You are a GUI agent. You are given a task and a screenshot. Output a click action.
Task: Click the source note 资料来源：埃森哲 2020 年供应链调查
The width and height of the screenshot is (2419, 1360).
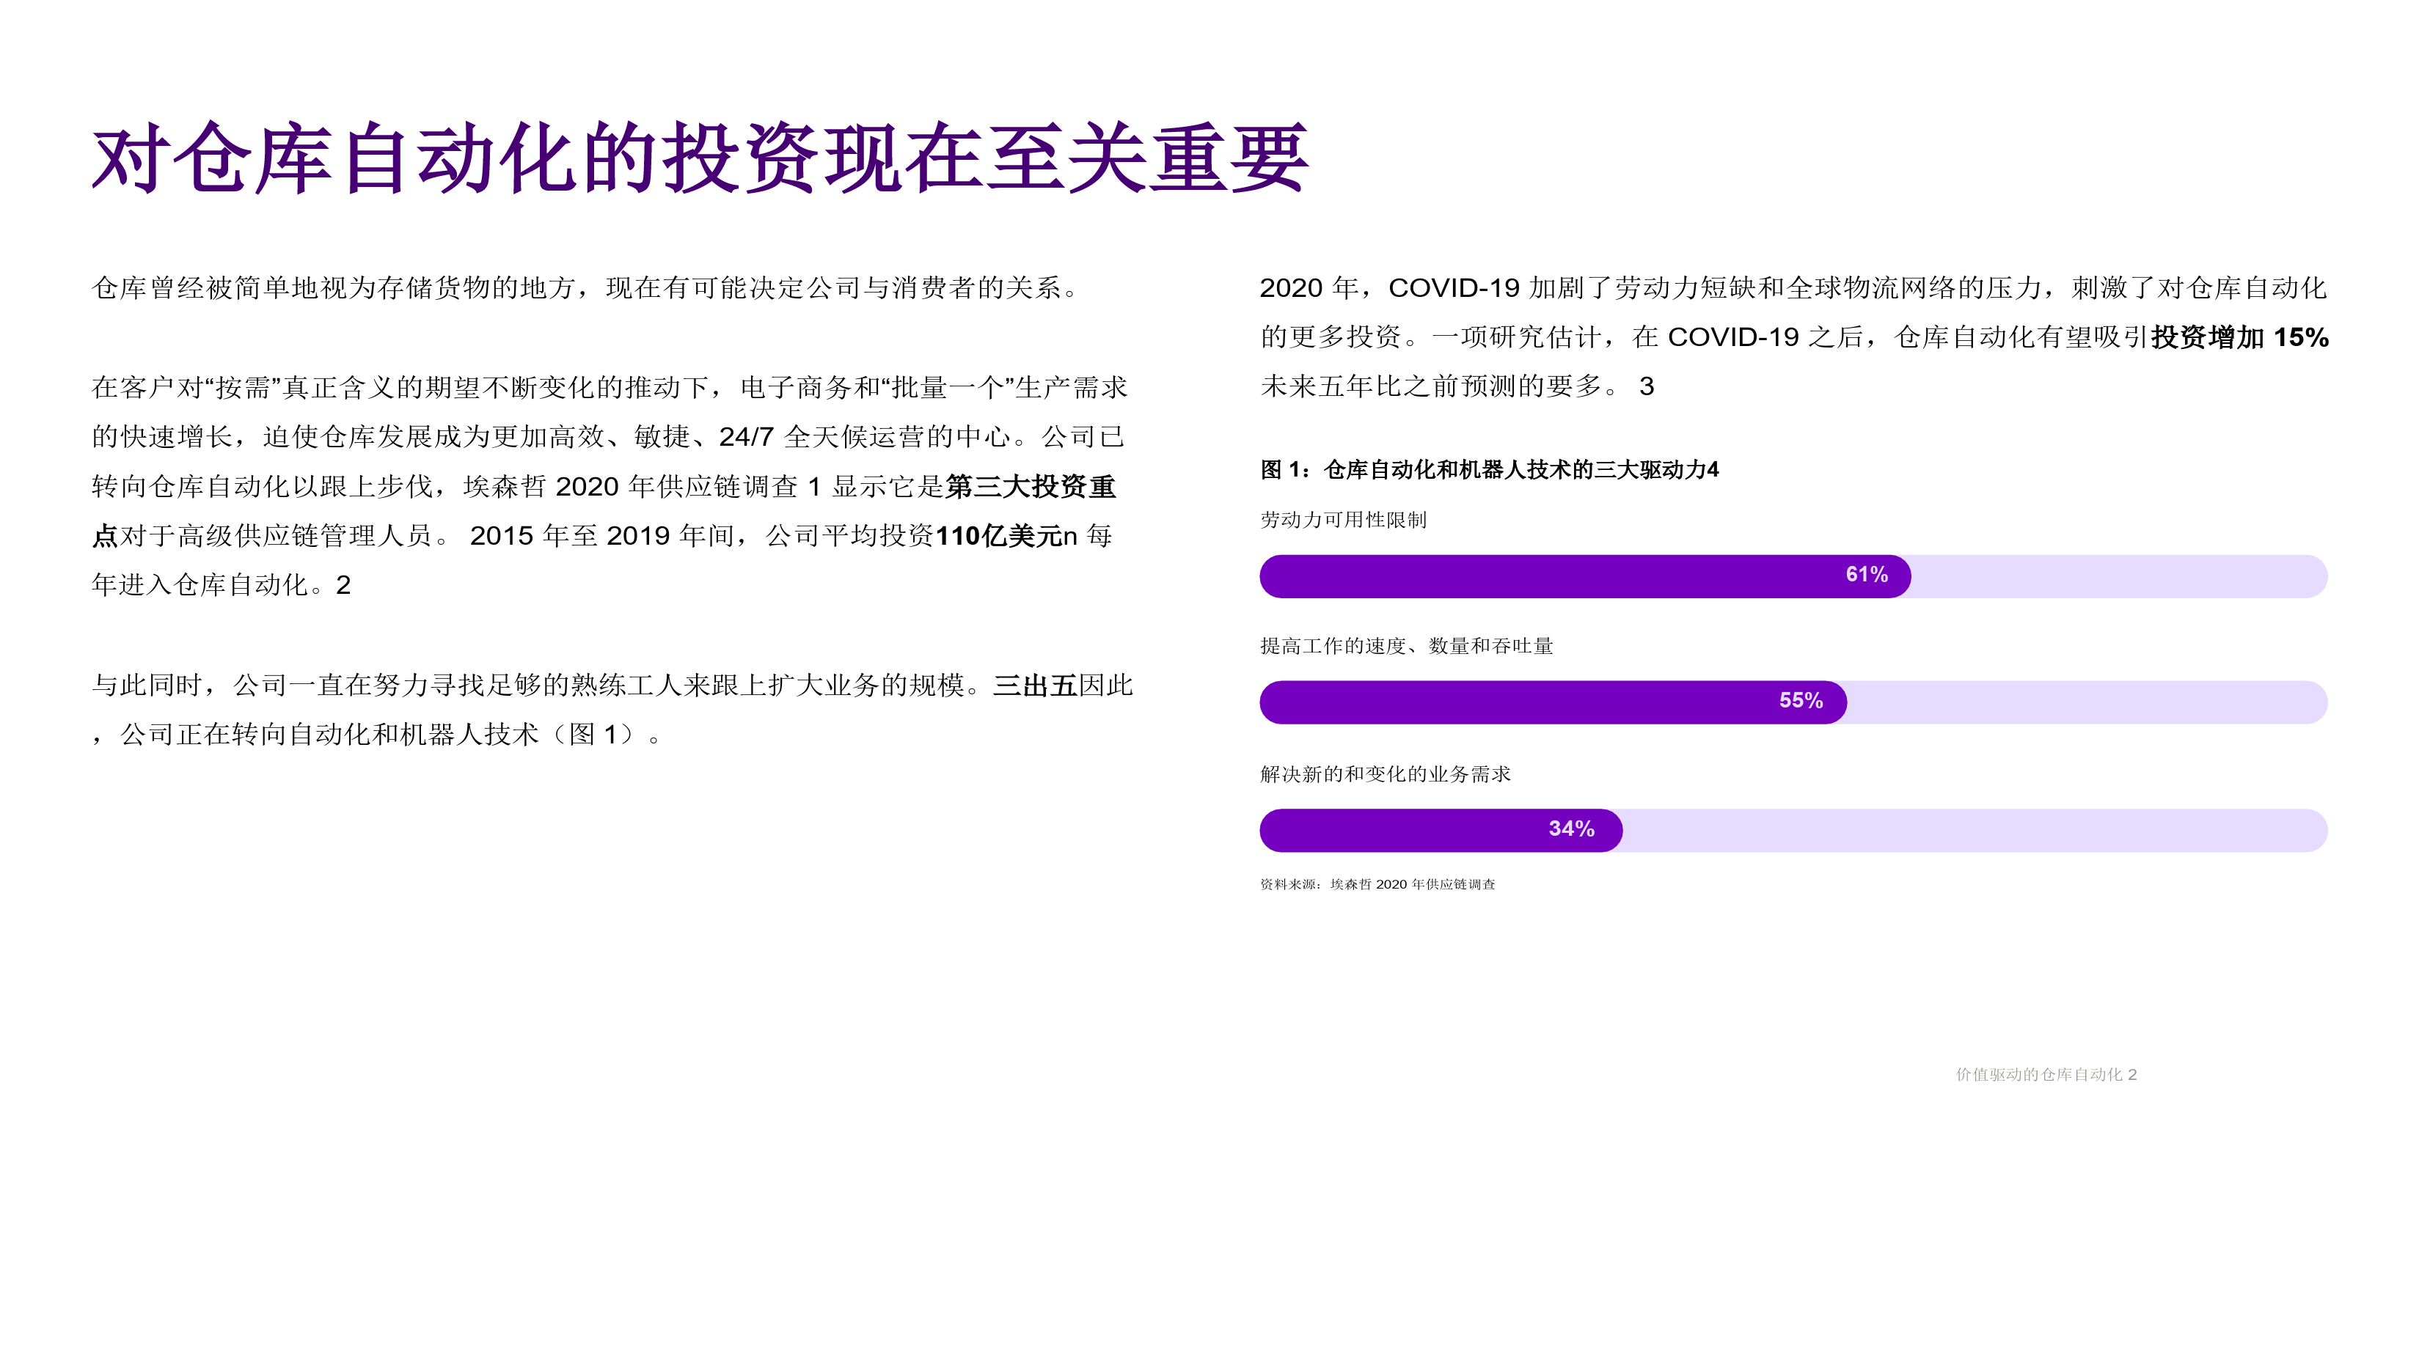tap(1377, 884)
